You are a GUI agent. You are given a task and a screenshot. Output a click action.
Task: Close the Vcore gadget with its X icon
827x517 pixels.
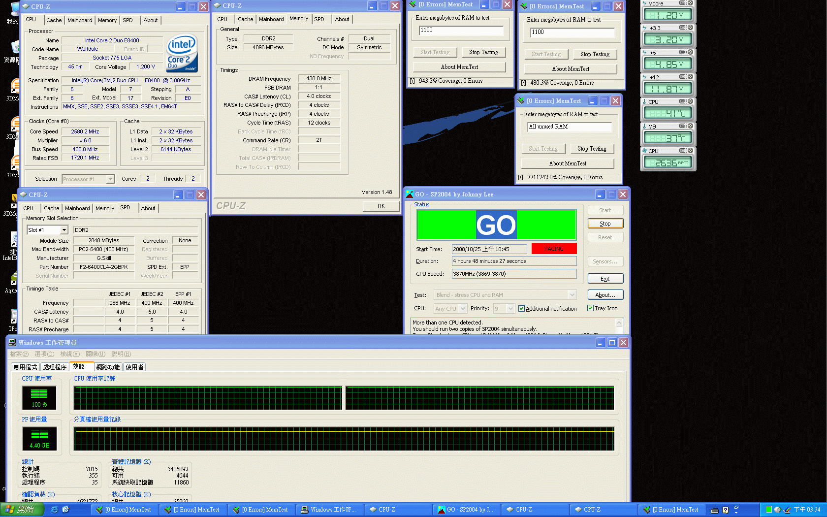[x=690, y=3]
